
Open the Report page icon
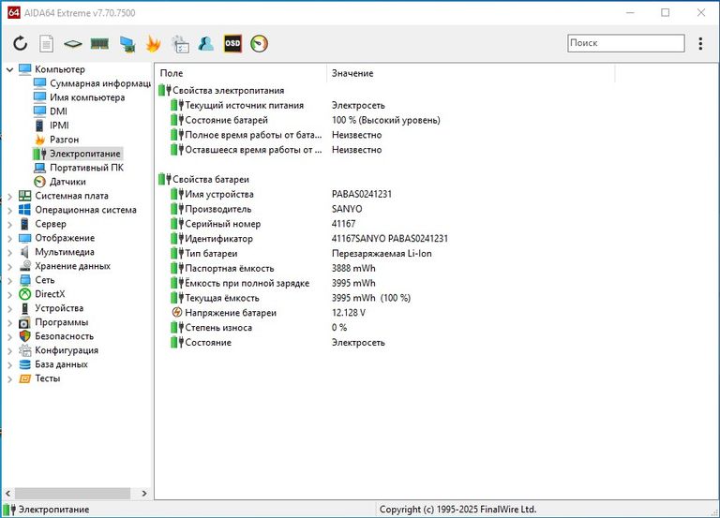tap(46, 44)
